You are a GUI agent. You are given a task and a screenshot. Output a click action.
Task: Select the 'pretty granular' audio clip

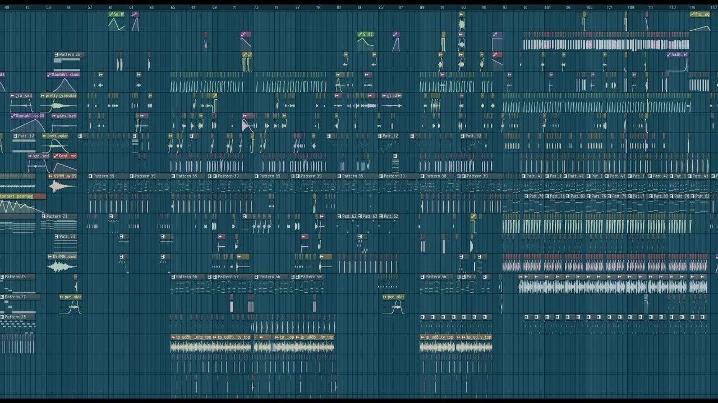click(x=59, y=95)
